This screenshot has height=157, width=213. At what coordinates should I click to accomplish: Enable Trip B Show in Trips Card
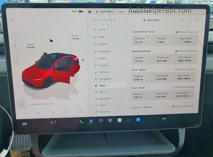pyautogui.click(x=174, y=87)
